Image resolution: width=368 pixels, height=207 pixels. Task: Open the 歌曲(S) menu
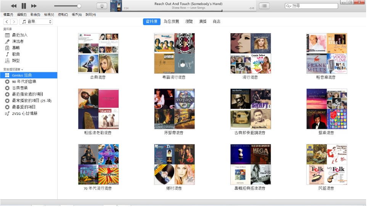(x=35, y=14)
